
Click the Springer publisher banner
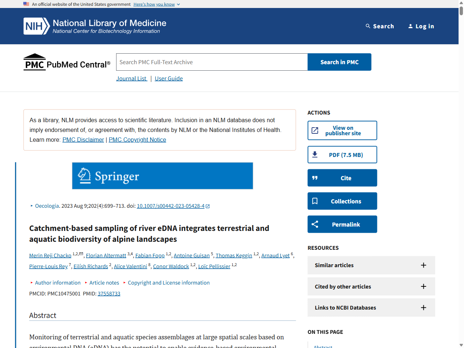coord(162,176)
